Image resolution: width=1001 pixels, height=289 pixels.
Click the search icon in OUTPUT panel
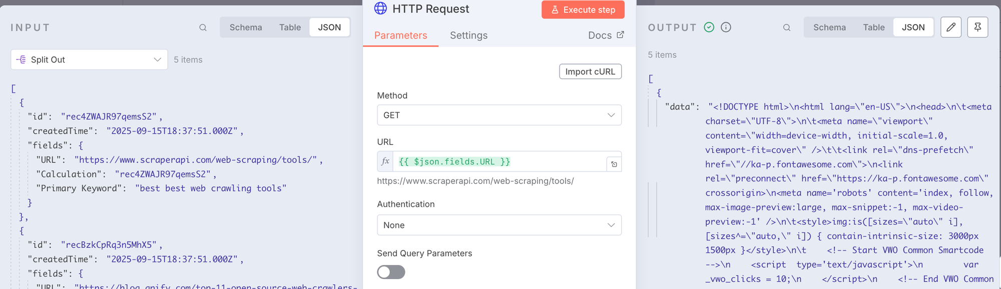[787, 27]
